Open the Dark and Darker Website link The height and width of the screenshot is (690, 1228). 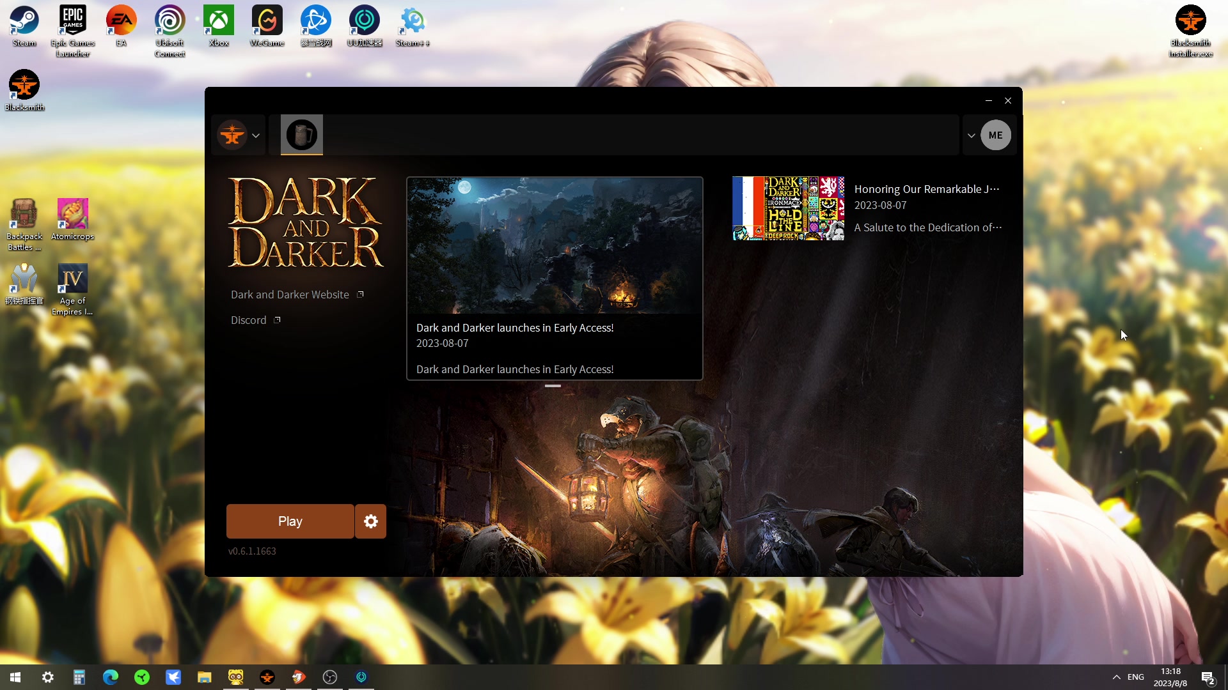click(290, 295)
